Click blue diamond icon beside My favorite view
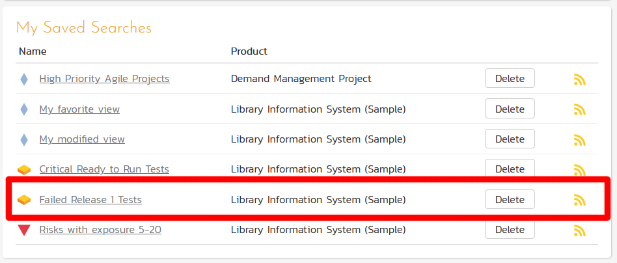 [x=24, y=109]
